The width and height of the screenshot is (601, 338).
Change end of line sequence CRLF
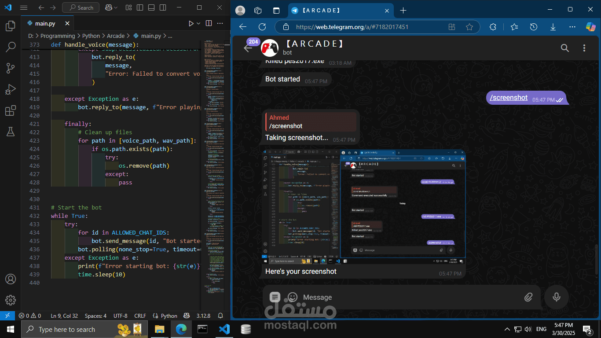tap(140, 316)
